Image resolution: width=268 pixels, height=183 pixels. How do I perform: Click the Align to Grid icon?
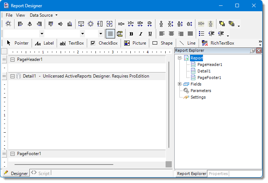coord(8,24)
